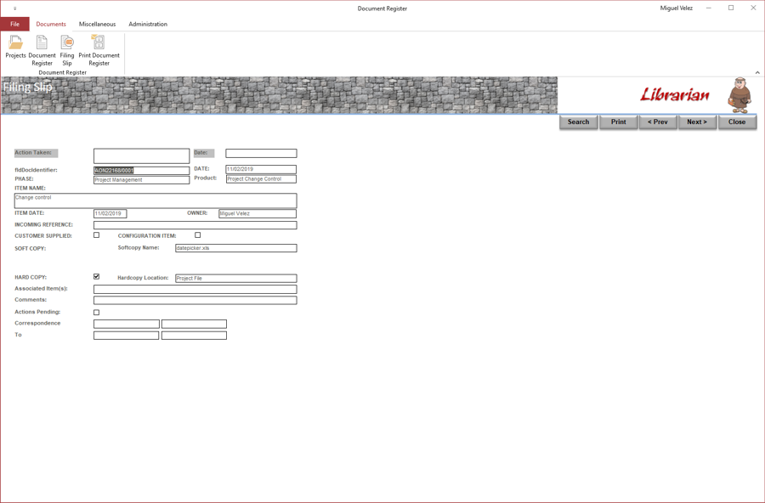This screenshot has height=503, width=765.
Task: Click the Print button
Action: click(618, 122)
